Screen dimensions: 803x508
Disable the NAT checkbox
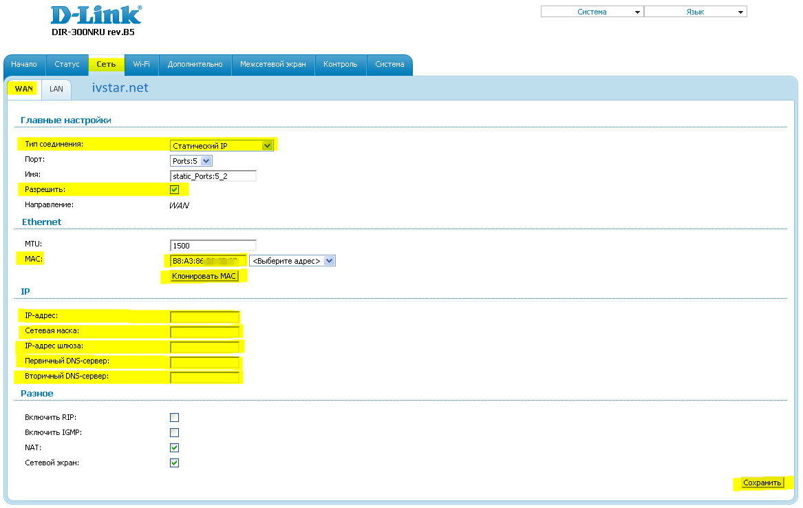[174, 447]
